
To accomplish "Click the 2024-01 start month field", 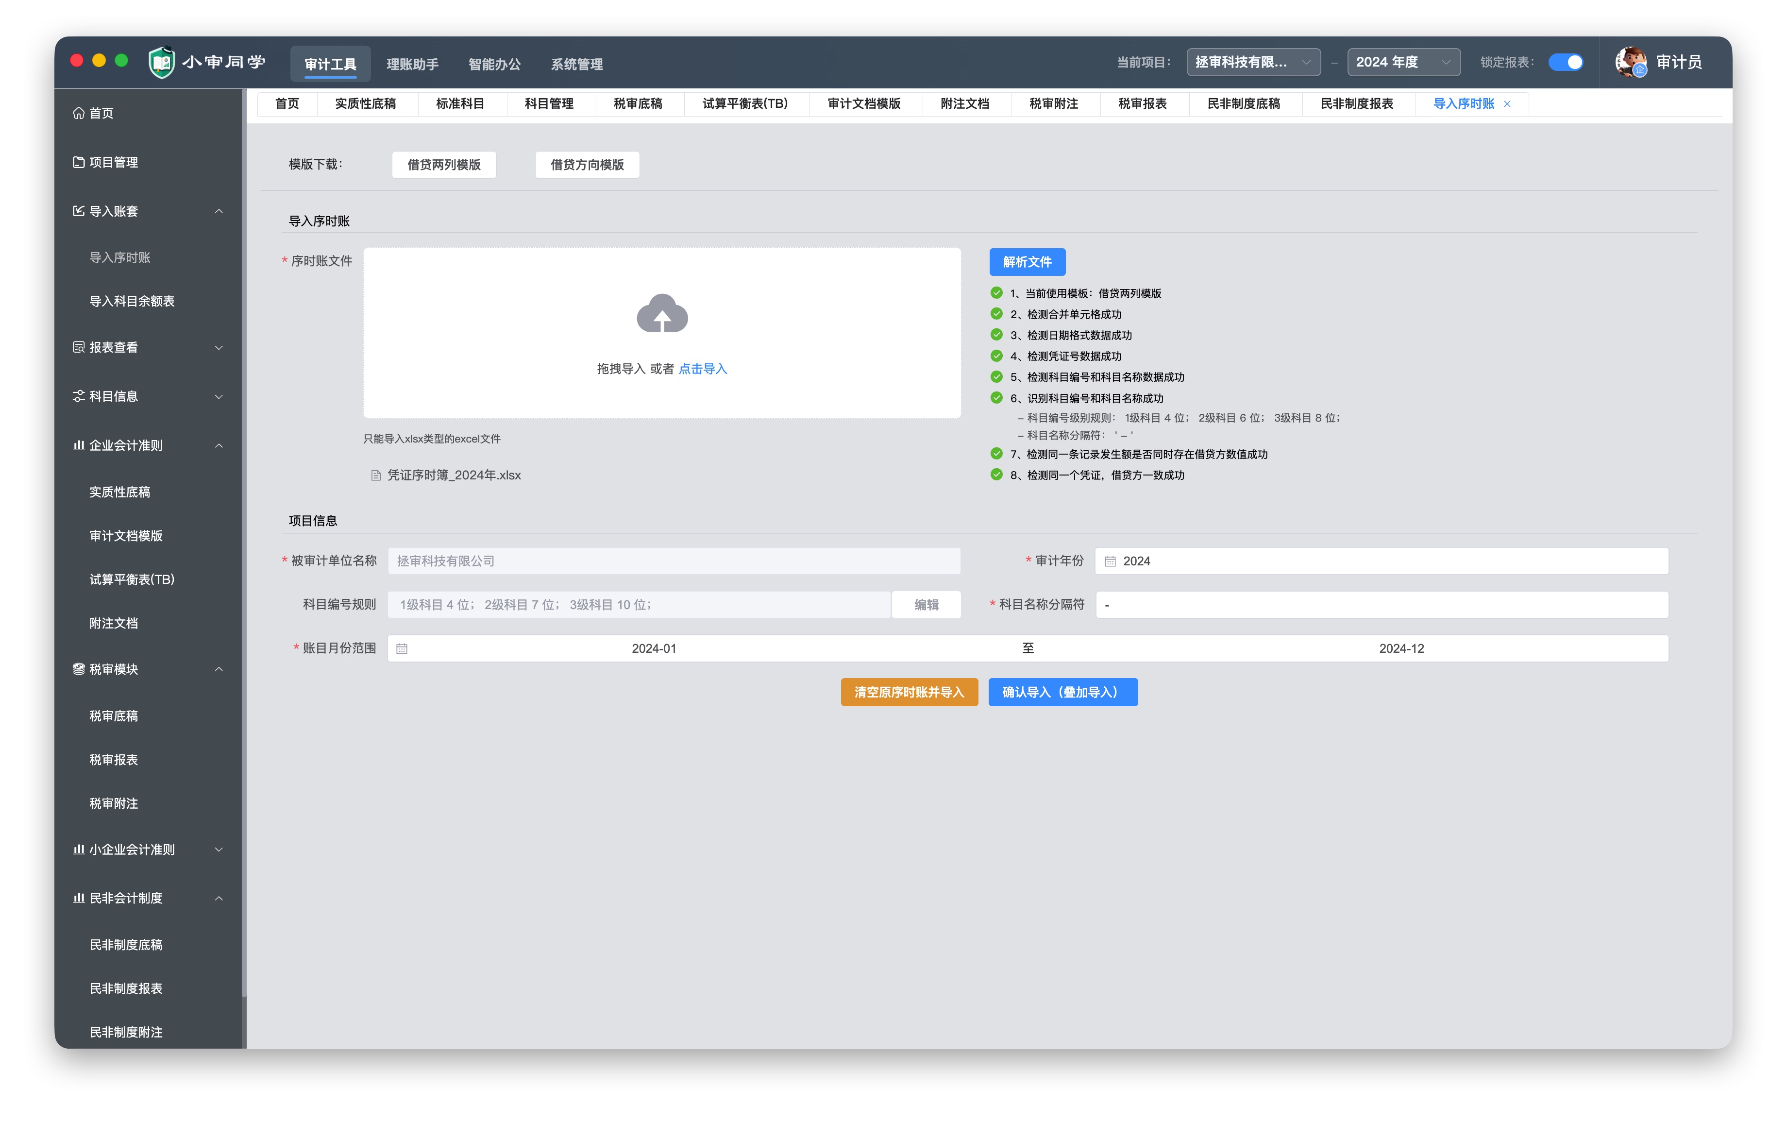I will coord(654,648).
